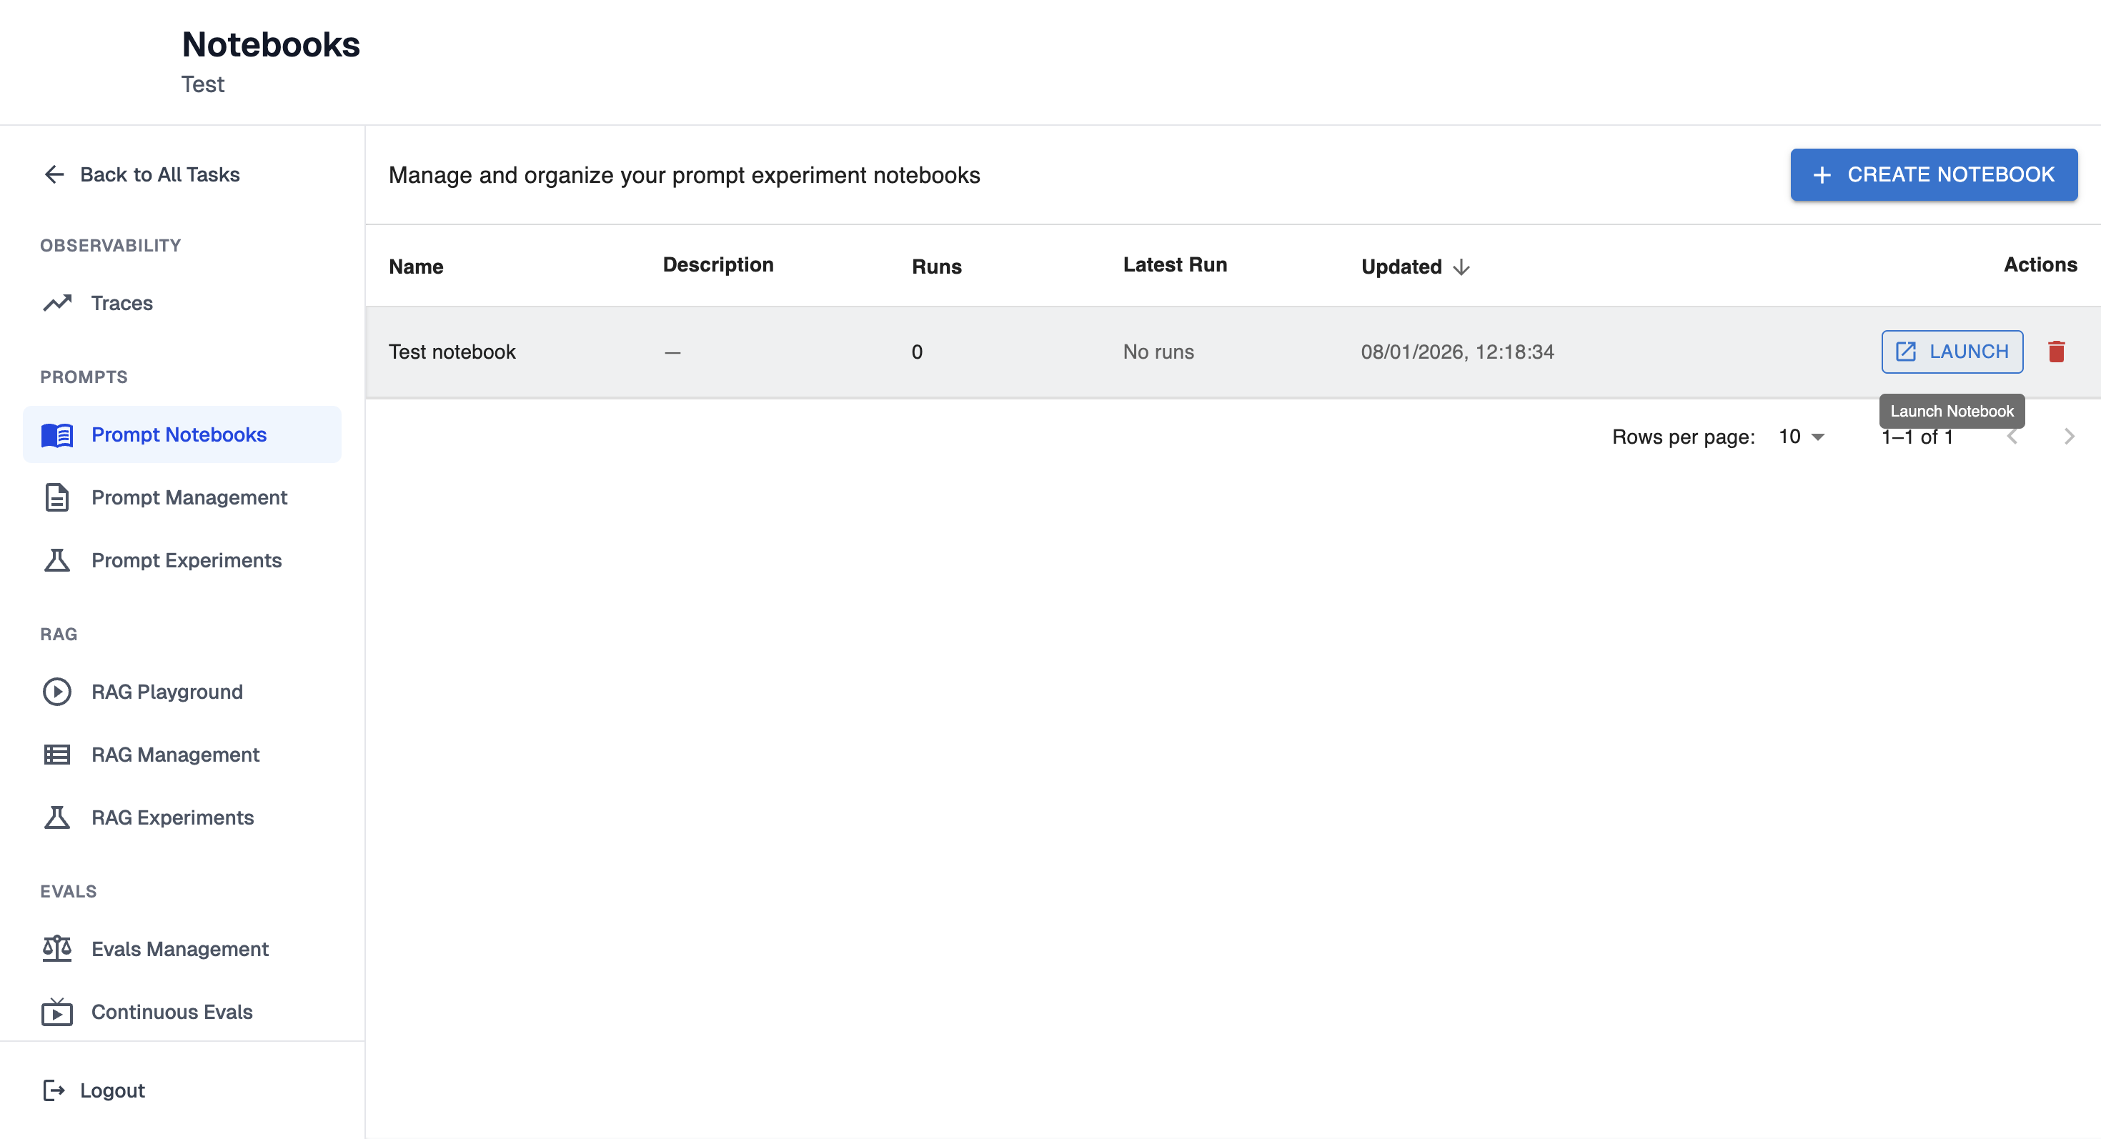The image size is (2101, 1139).
Task: Click the Evals Management balance-scale icon
Action: pos(57,948)
